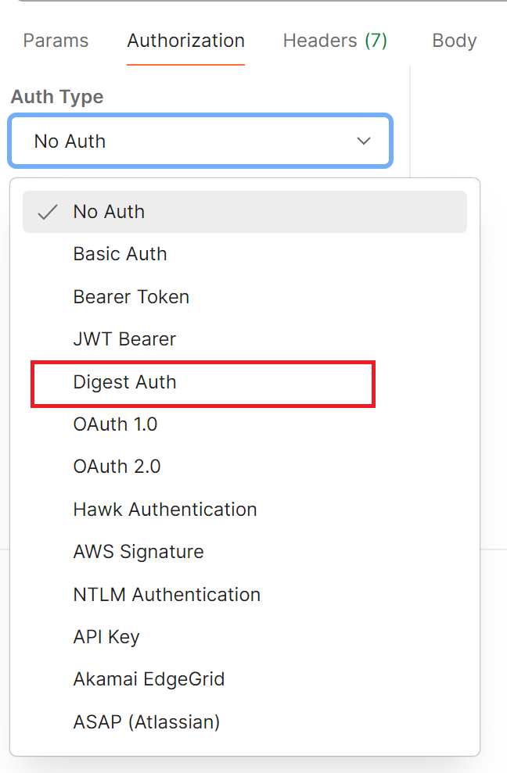Select the API Key option
The image size is (507, 773).
point(106,637)
